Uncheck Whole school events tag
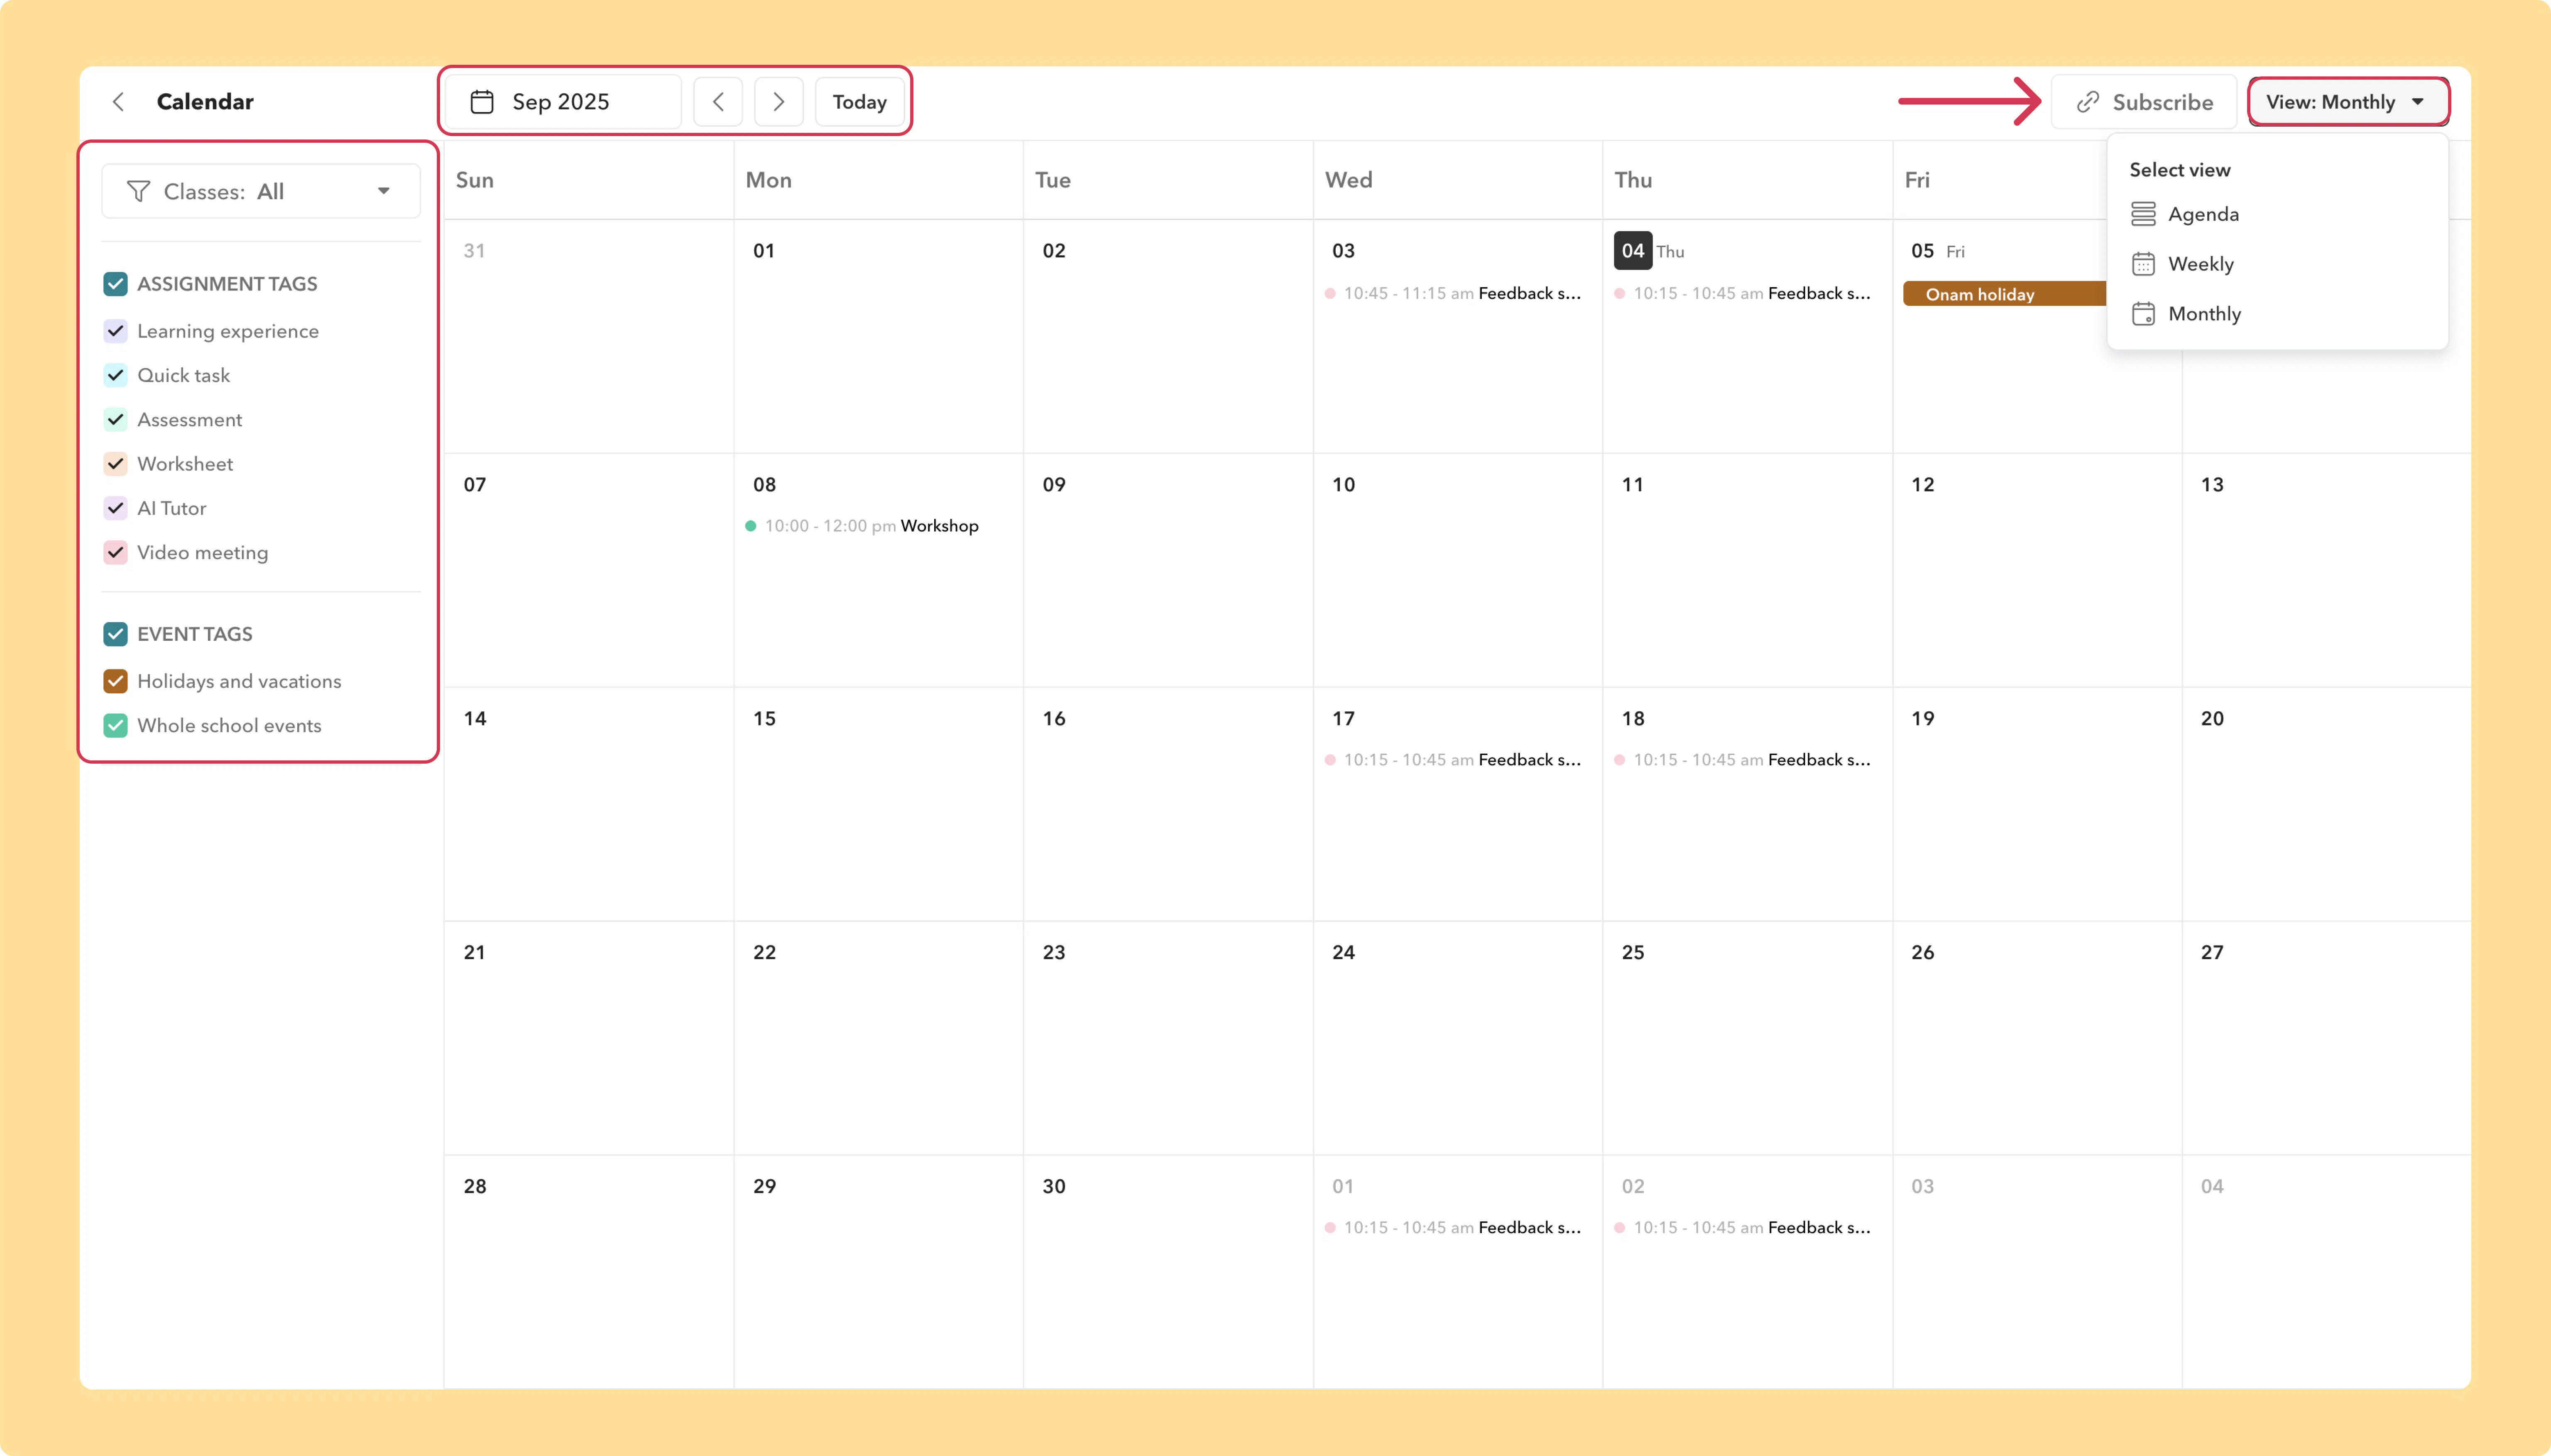The width and height of the screenshot is (2551, 1456). coord(116,726)
